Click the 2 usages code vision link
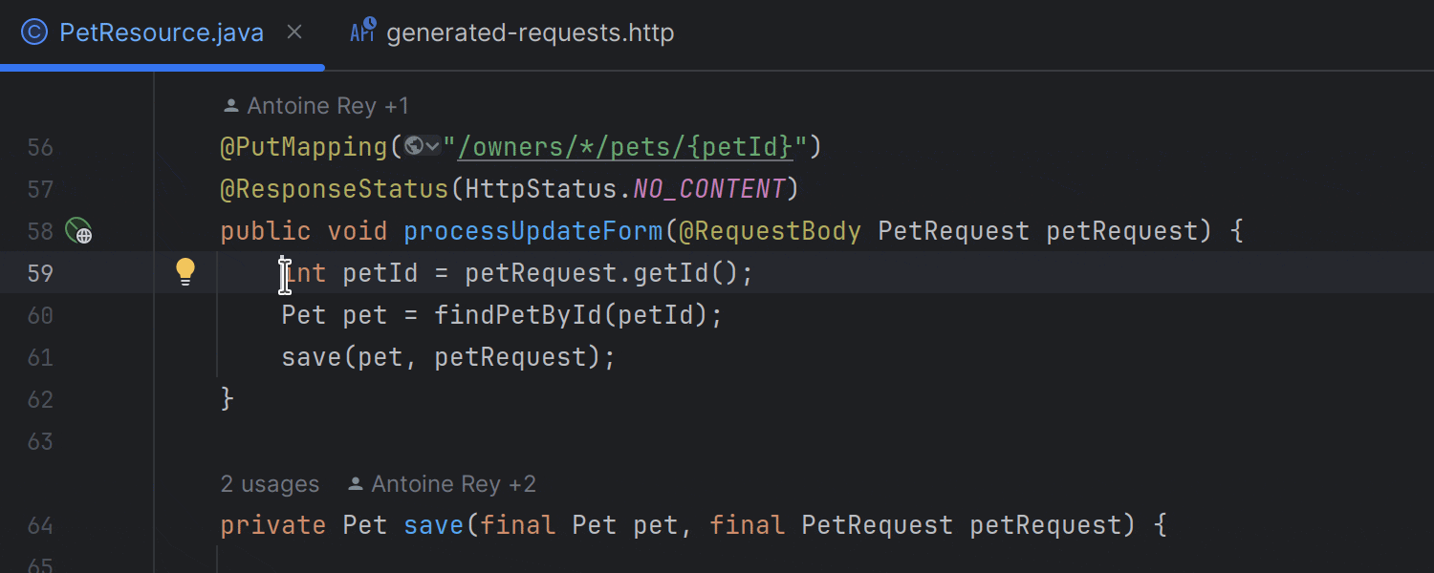1434x573 pixels. pyautogui.click(x=270, y=483)
